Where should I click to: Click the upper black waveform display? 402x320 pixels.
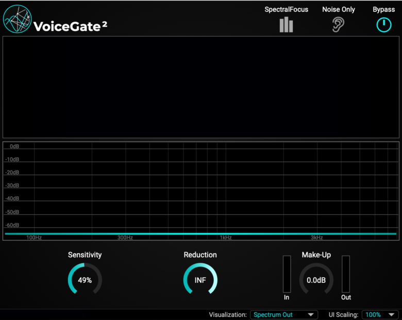click(x=201, y=87)
